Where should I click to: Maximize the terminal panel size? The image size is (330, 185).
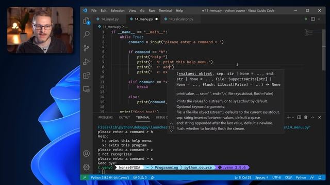[x=313, y=118]
